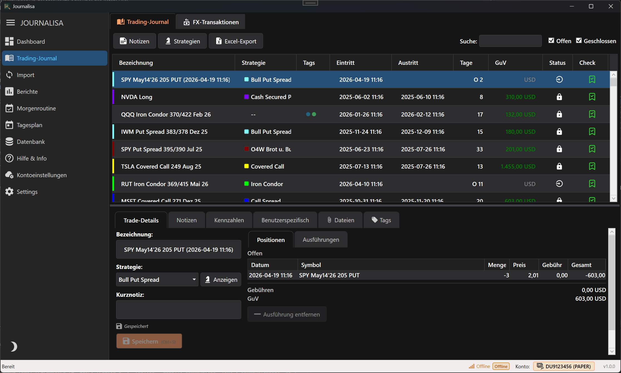This screenshot has height=373, width=621.
Task: Uncheck the Offen filter checkbox
Action: (551, 40)
